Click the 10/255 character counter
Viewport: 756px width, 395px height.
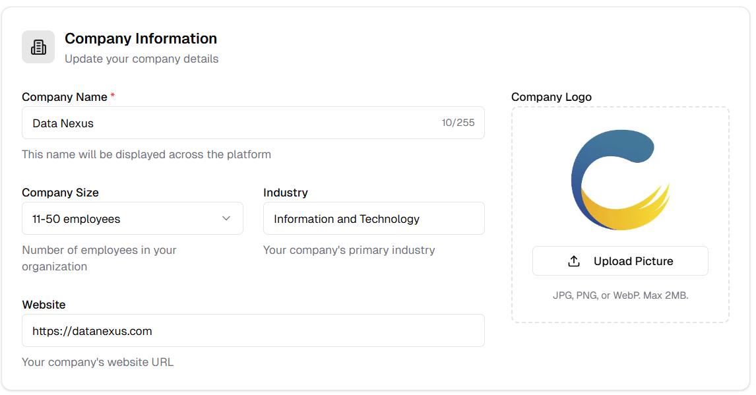(458, 123)
